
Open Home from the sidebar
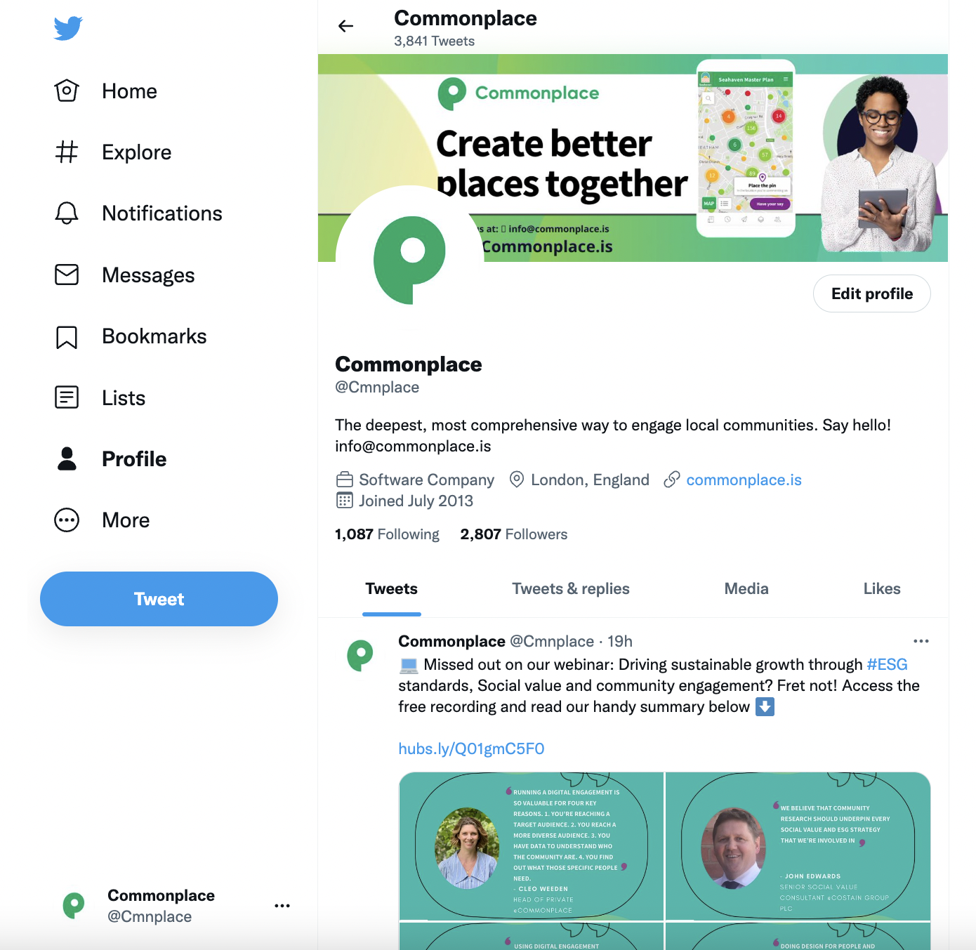105,91
